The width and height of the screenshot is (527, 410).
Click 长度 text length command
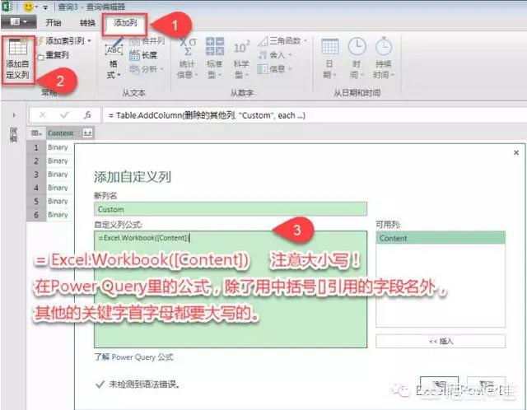(x=143, y=55)
